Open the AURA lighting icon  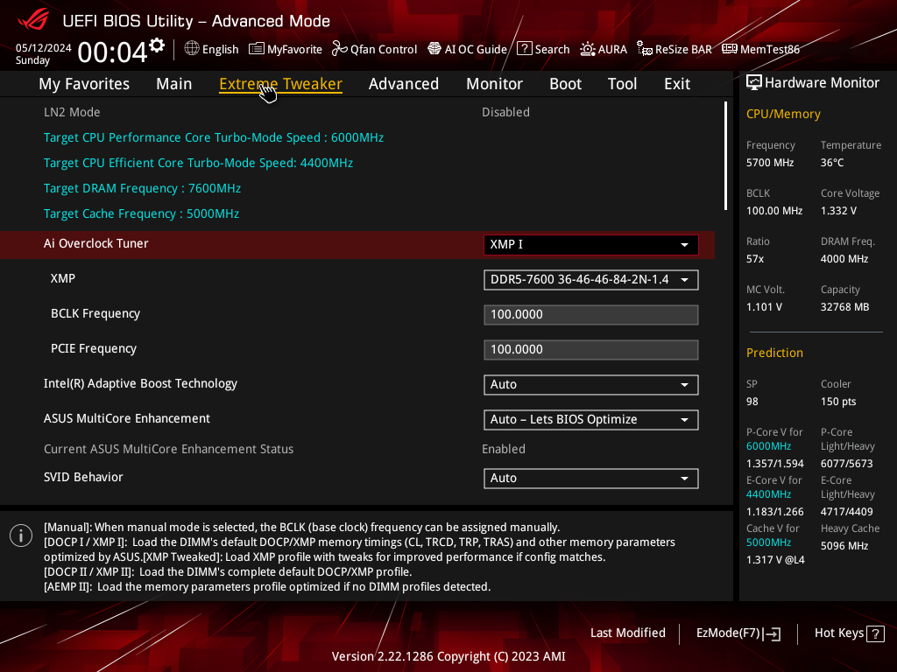click(588, 49)
